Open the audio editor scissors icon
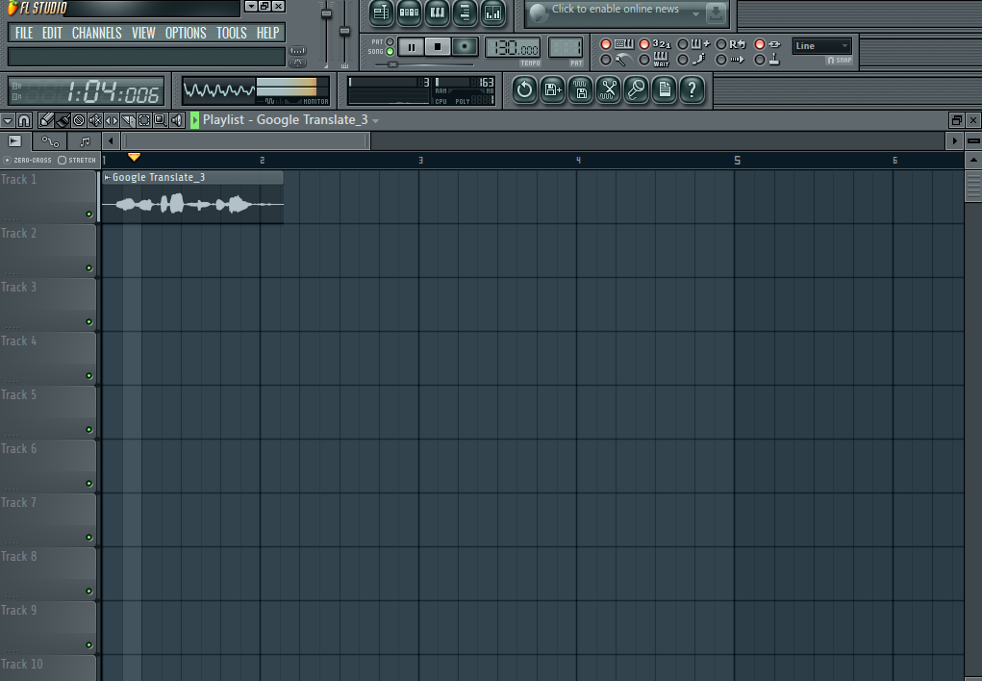The height and width of the screenshot is (681, 982). pos(608,90)
